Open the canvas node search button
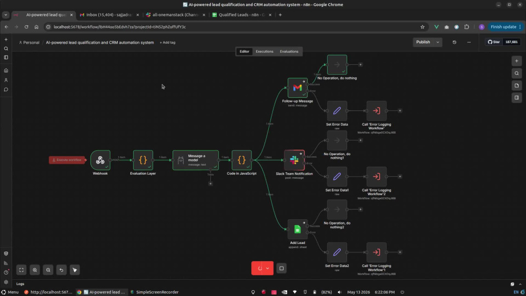The image size is (526, 296). [x=517, y=73]
